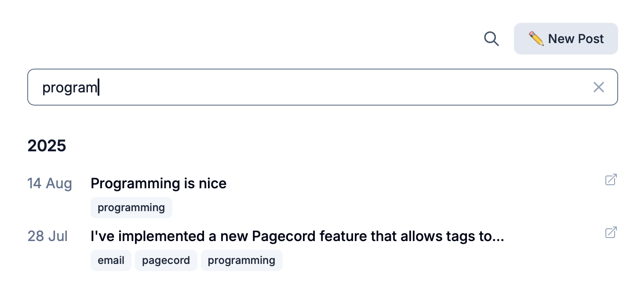Screen dimensions: 641x300
Task: Click the 14 Aug date label
Action: pos(50,183)
